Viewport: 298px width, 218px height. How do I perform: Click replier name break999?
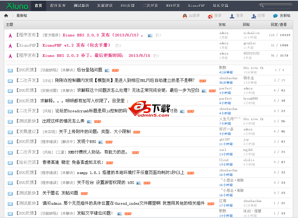(250, 98)
